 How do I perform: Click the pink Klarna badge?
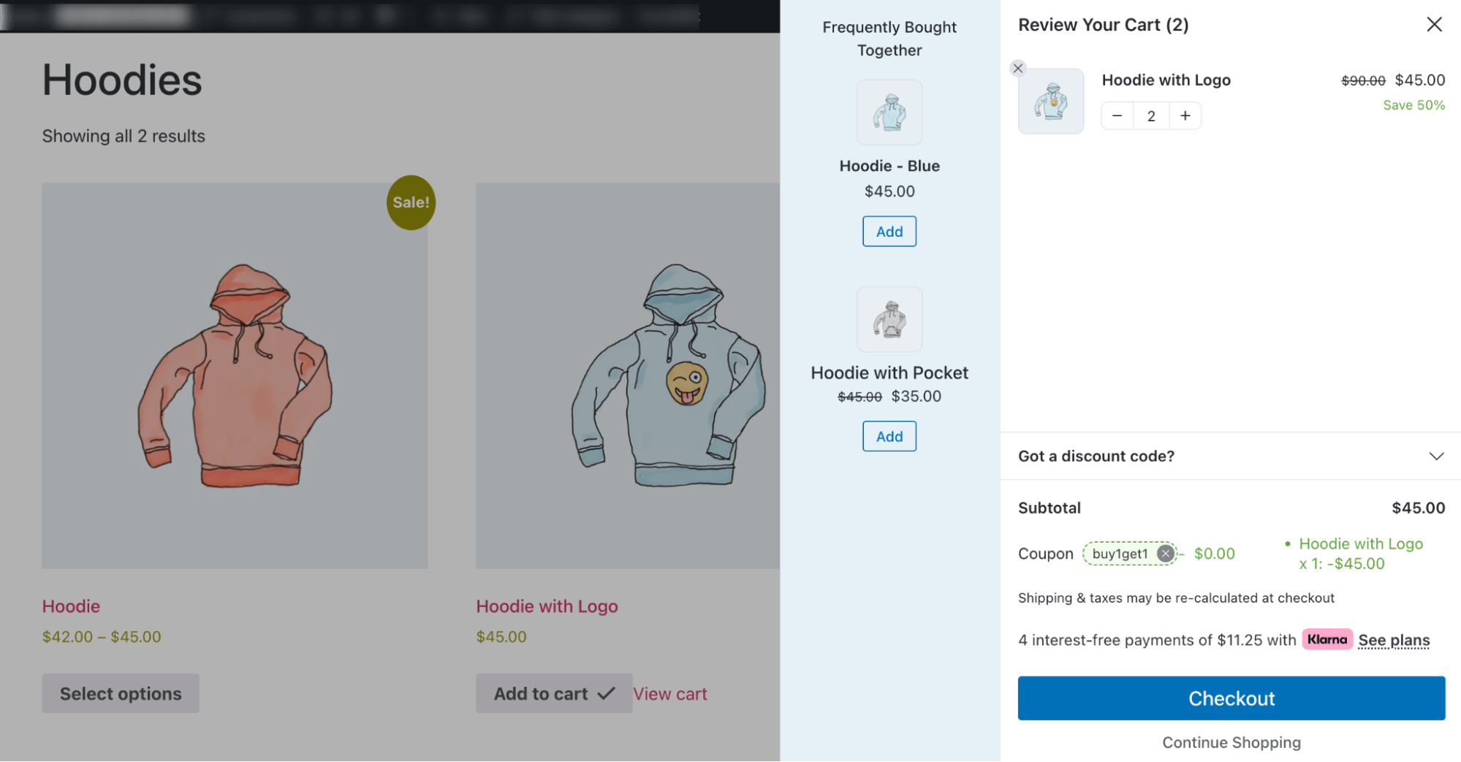click(1327, 639)
